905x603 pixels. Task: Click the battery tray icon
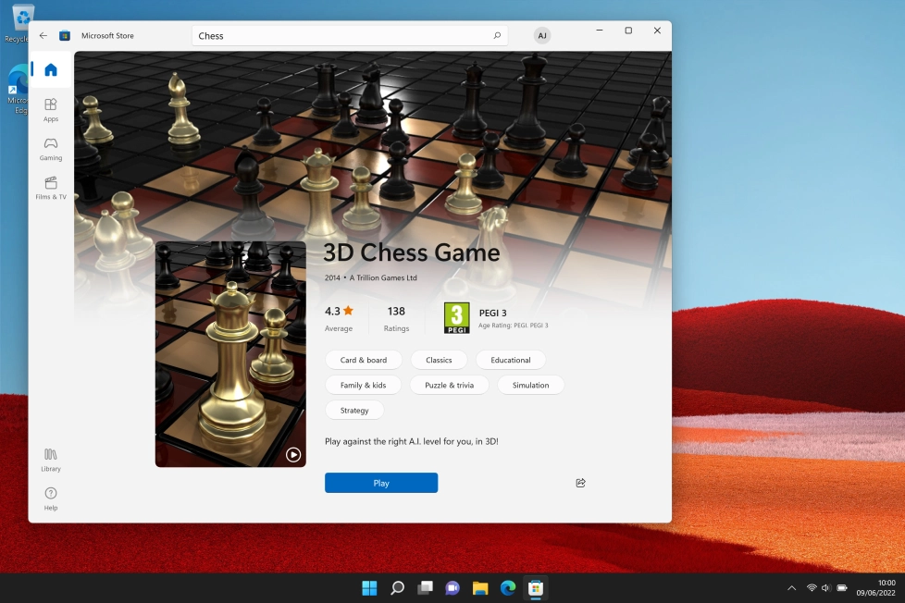[842, 588]
